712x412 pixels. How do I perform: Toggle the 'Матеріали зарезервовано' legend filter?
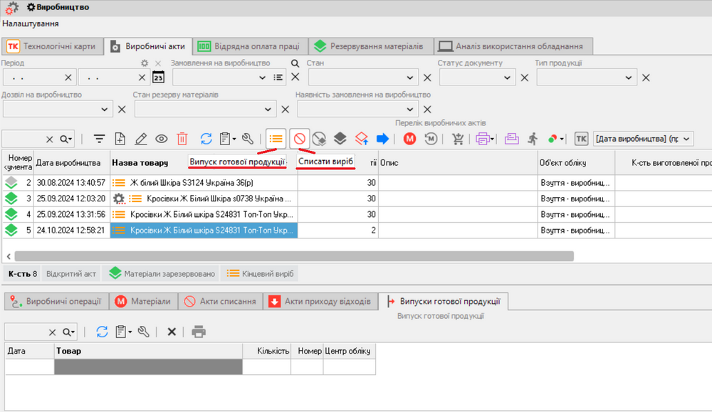[161, 274]
